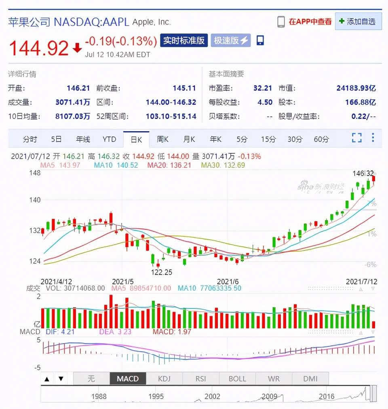This screenshot has height=409, width=388.
Task: Select the KDJ indicator tab
Action: (164, 378)
